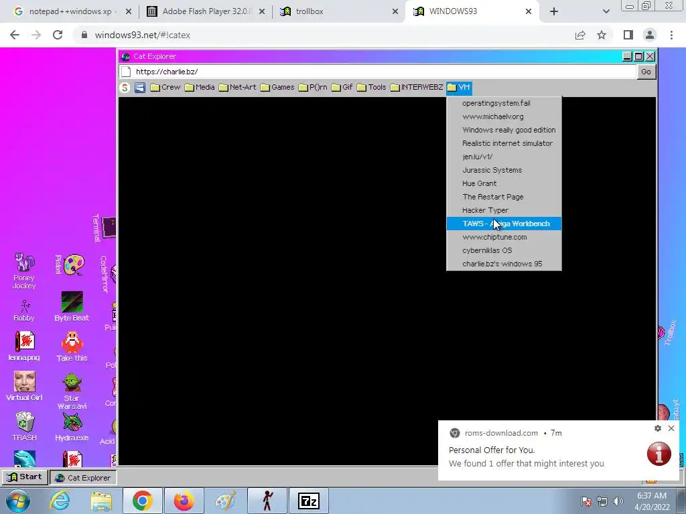Click the volume speaker tray icon

[x=618, y=501]
